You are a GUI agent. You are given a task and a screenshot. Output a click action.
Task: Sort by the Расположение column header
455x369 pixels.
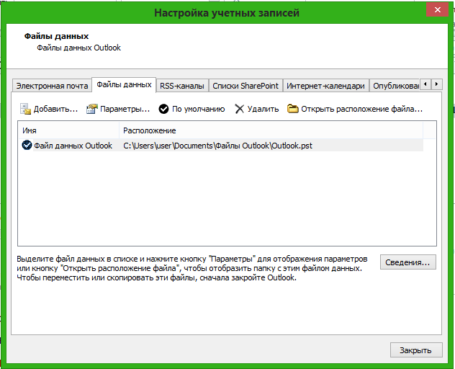pyautogui.click(x=271, y=130)
